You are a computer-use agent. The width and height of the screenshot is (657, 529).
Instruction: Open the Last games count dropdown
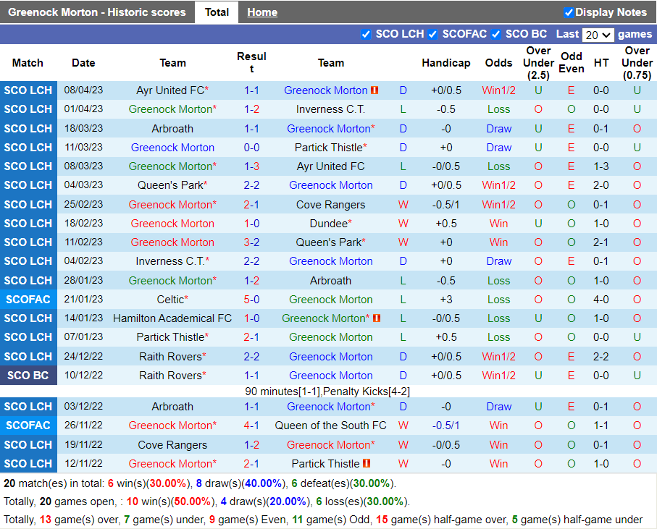coord(598,35)
